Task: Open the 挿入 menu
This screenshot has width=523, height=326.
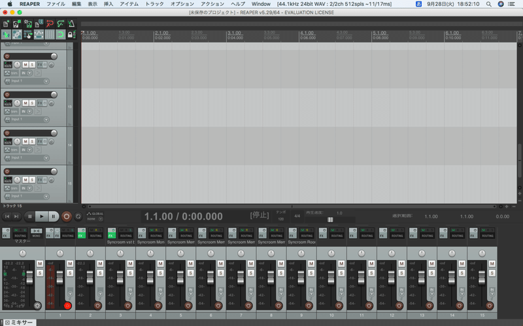Action: point(109,4)
